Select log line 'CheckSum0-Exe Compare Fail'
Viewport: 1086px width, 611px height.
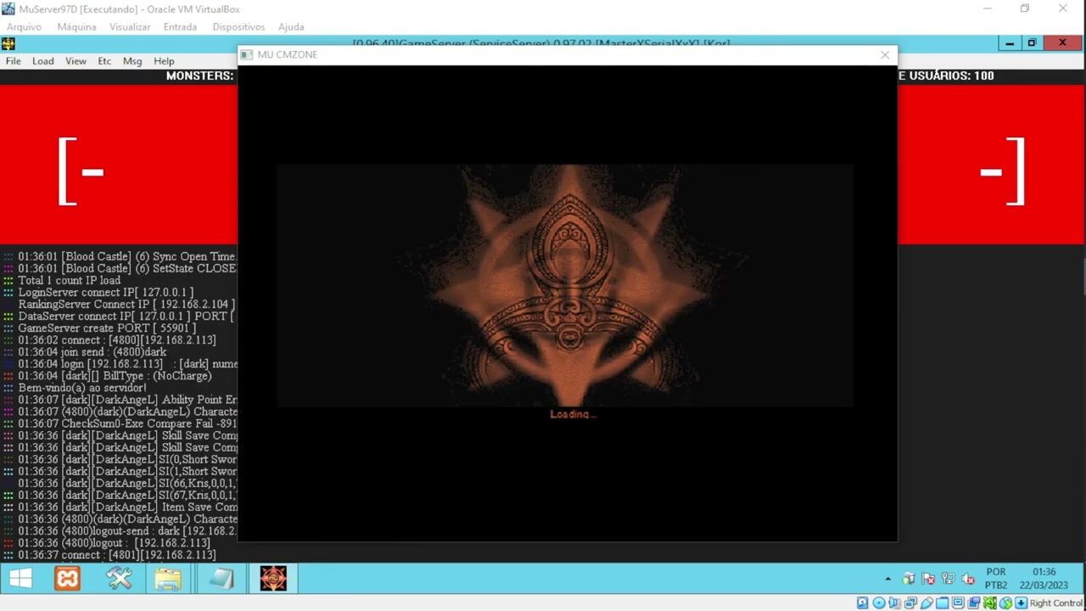pyautogui.click(x=127, y=423)
